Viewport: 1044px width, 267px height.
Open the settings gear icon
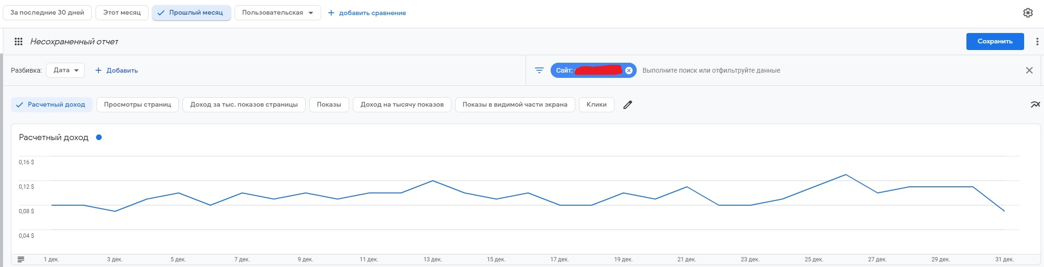[1027, 13]
